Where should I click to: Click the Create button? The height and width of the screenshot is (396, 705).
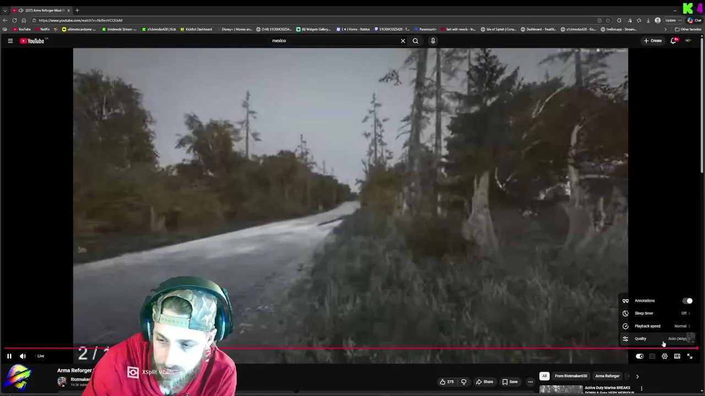(653, 41)
